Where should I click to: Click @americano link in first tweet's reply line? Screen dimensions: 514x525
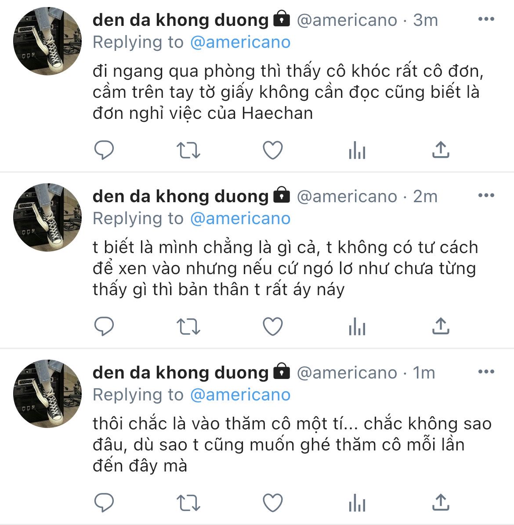(240, 42)
